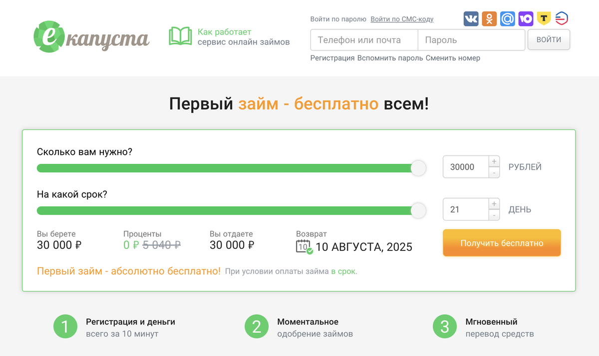Click the loan term slider handle
Image resolution: width=599 pixels, height=356 pixels.
[x=418, y=210]
